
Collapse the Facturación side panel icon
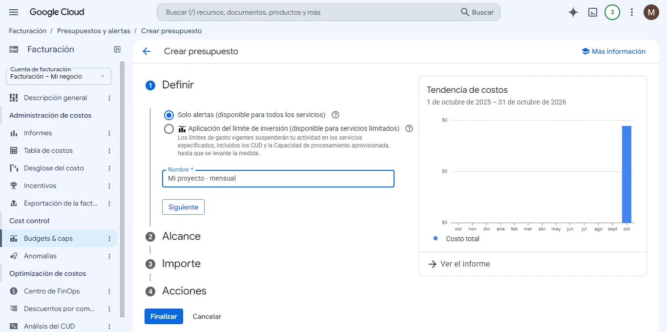[x=117, y=49]
